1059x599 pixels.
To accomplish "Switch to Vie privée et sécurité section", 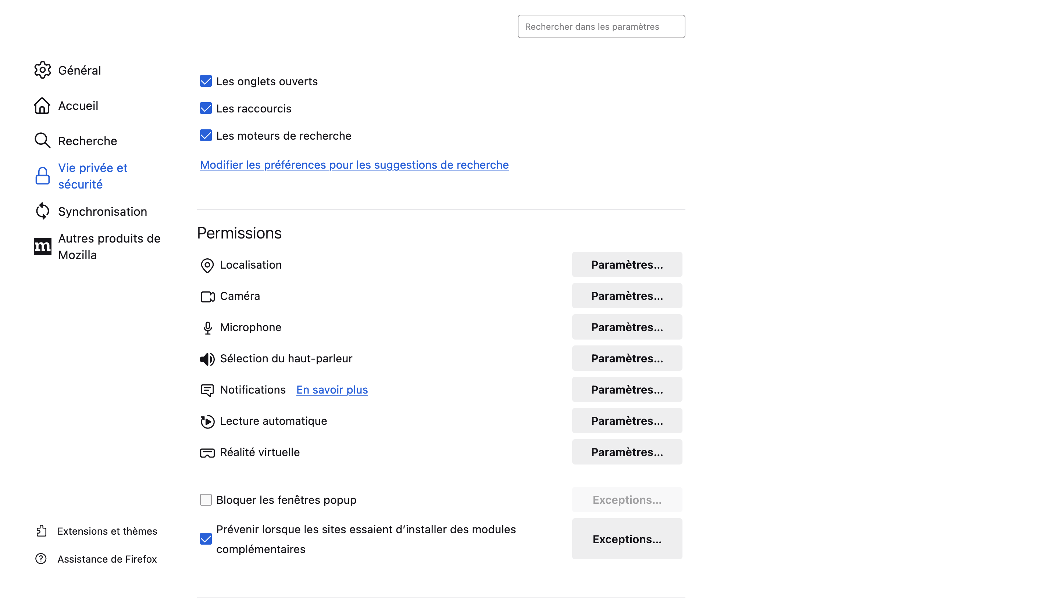I will coord(93,176).
